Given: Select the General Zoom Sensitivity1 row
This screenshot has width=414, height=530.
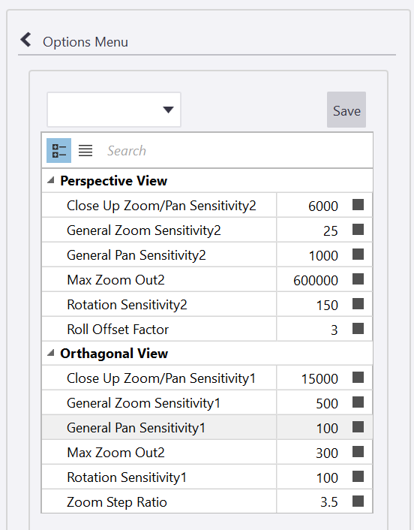Looking at the screenshot, I should (207, 402).
